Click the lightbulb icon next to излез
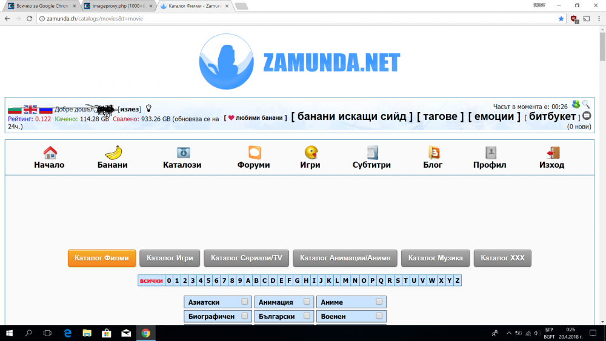606x341 pixels. (x=148, y=108)
